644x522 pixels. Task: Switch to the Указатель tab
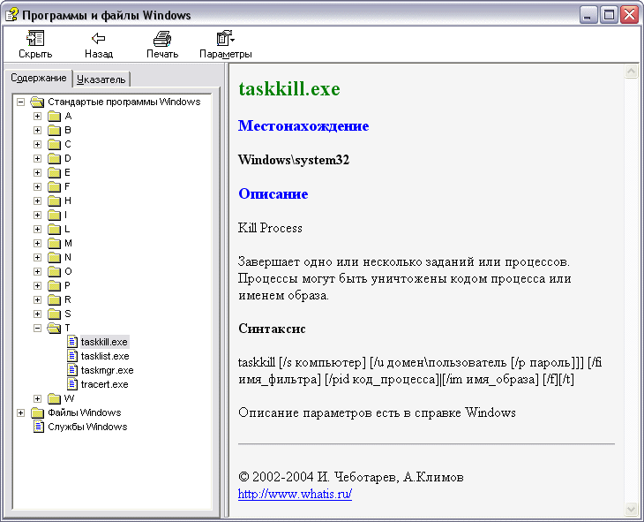101,79
